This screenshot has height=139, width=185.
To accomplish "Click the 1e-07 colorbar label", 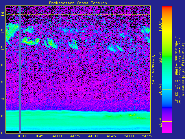I will click(160, 122).
